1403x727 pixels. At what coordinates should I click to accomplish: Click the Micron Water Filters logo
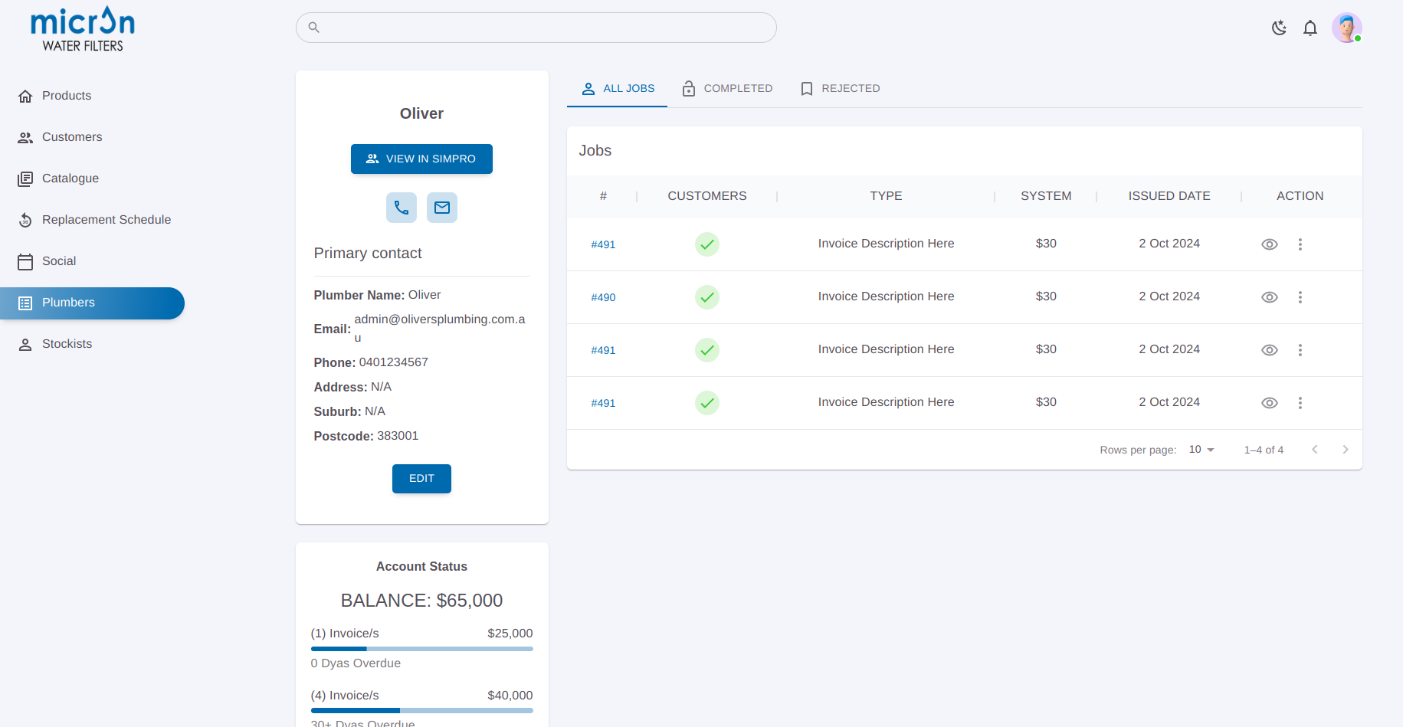[x=83, y=29]
